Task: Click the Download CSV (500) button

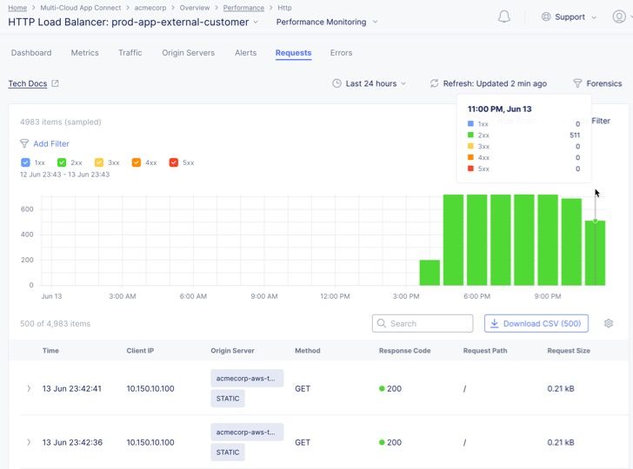Action: [x=536, y=324]
